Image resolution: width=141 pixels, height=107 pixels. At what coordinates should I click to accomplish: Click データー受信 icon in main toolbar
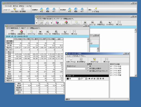pos(95,10)
